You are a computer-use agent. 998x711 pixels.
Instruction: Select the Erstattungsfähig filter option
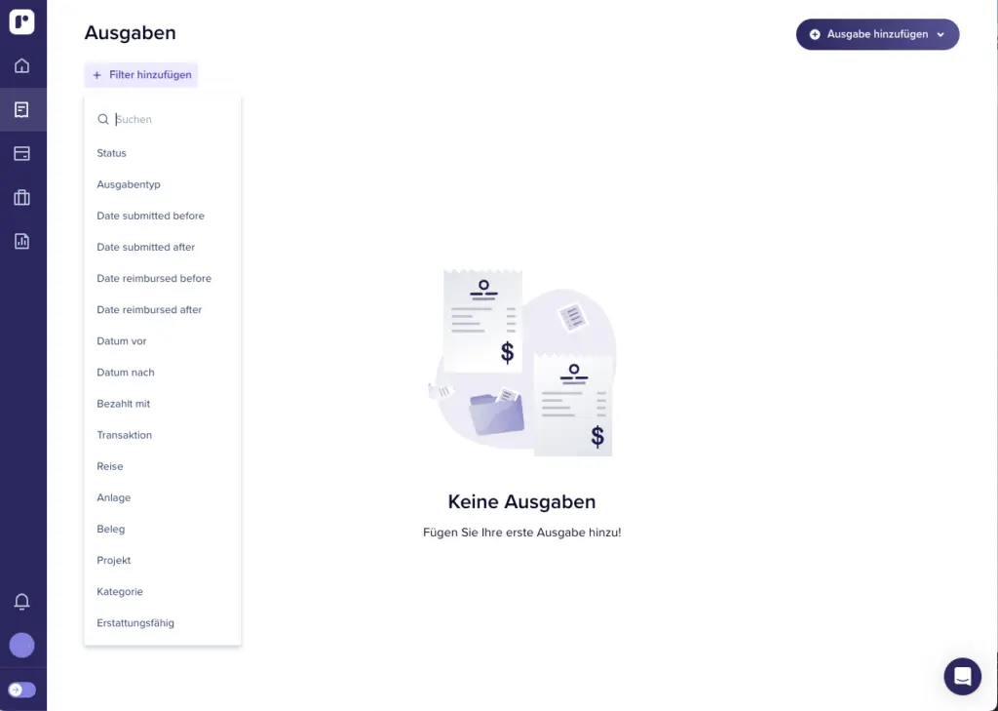coord(135,623)
